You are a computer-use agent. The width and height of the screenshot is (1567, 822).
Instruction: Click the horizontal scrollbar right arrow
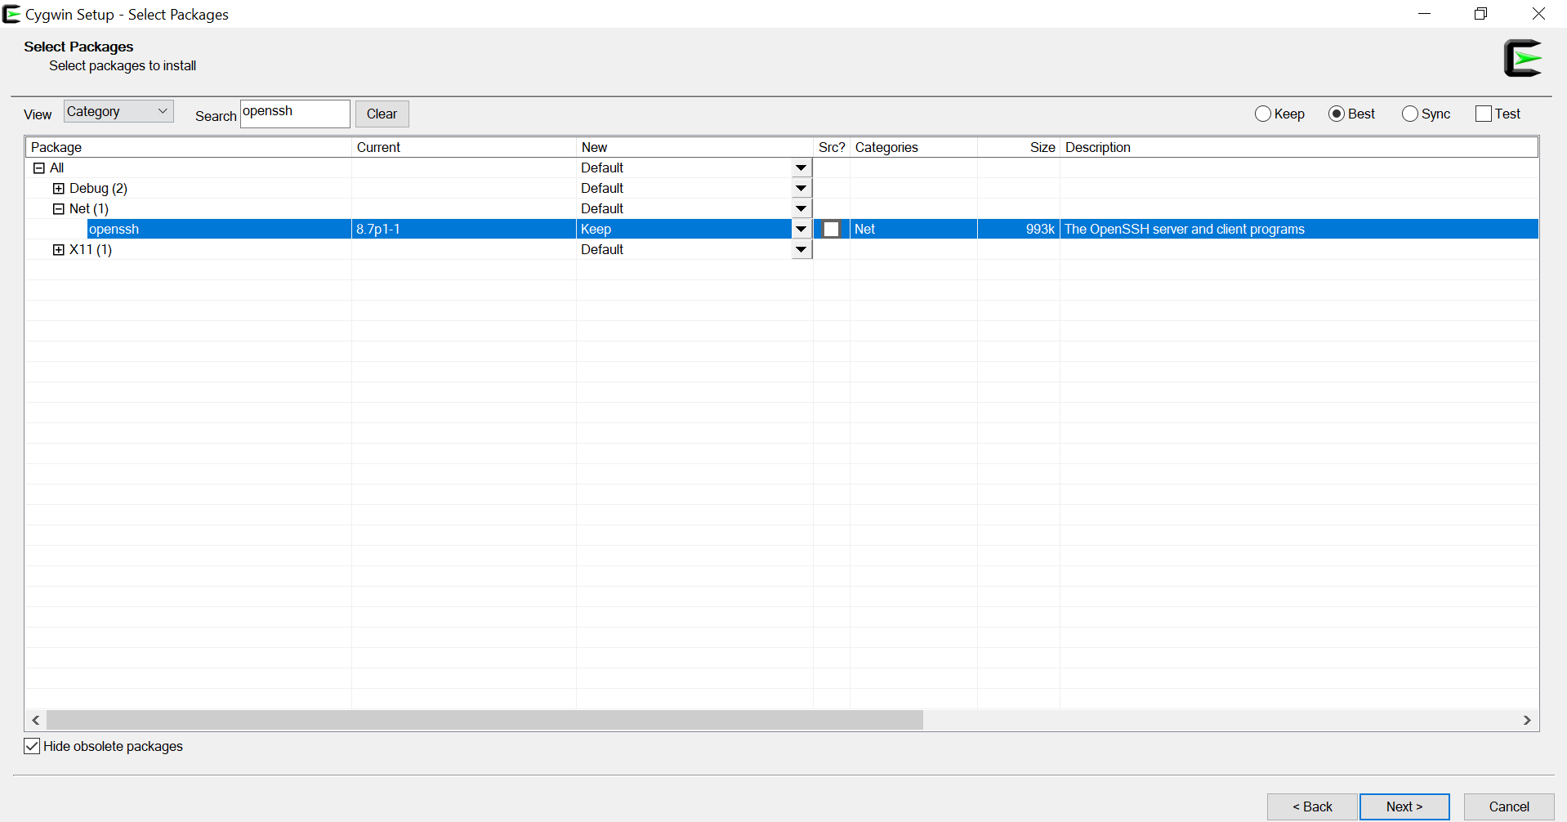1527,720
